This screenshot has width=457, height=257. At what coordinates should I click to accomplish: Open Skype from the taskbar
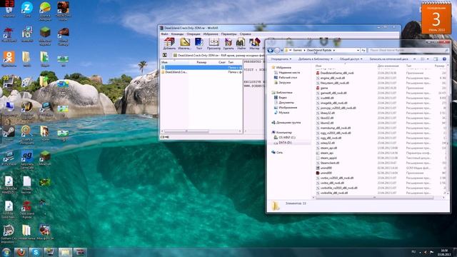pyautogui.click(x=36, y=252)
